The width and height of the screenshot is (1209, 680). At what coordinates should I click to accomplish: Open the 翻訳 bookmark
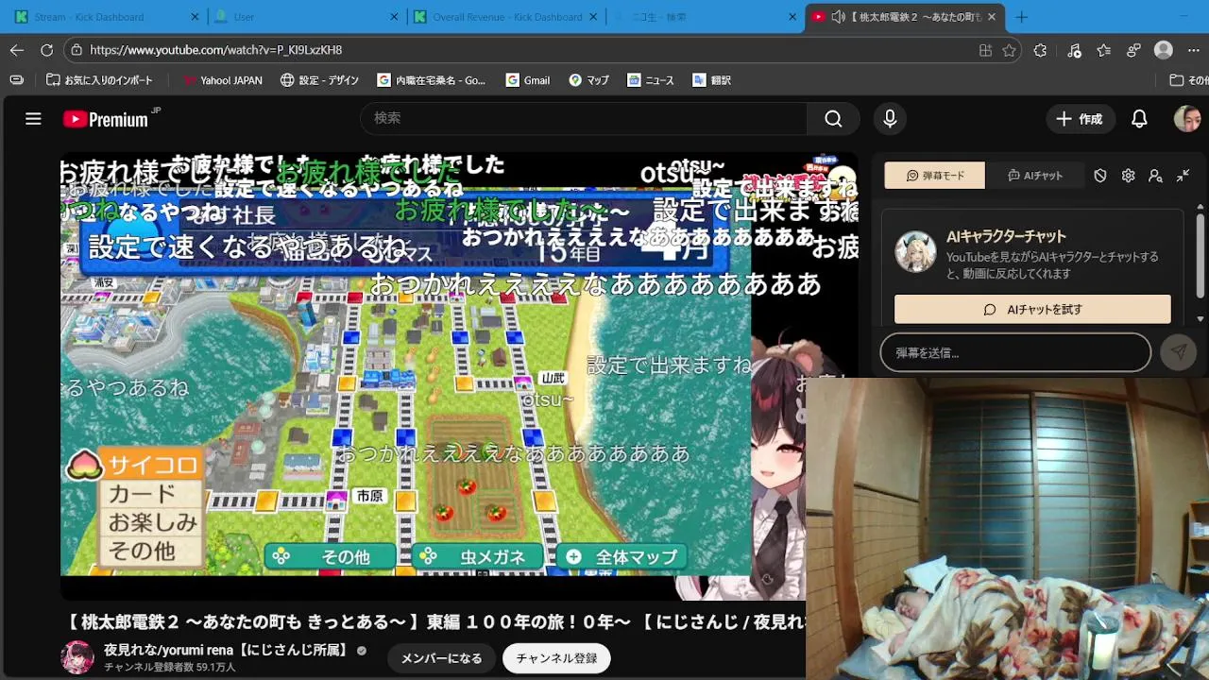[x=711, y=80]
